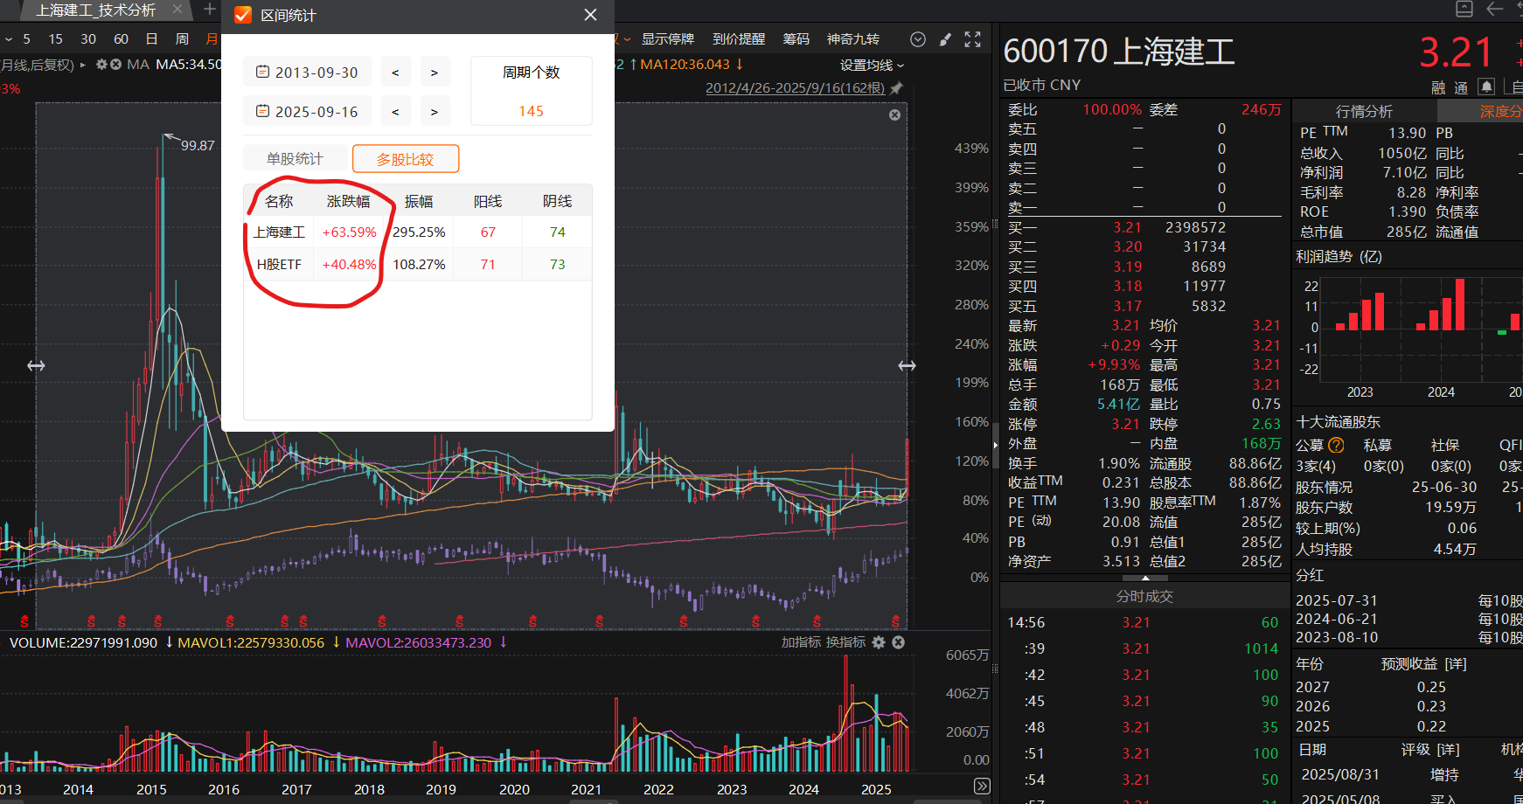Select the 60-minute period
Image resolution: width=1523 pixels, height=804 pixels.
[121, 38]
